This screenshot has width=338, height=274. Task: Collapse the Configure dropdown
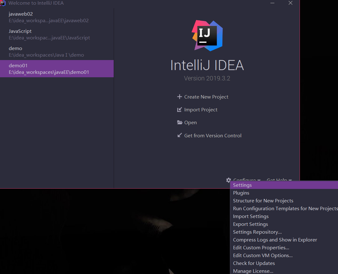[247, 180]
